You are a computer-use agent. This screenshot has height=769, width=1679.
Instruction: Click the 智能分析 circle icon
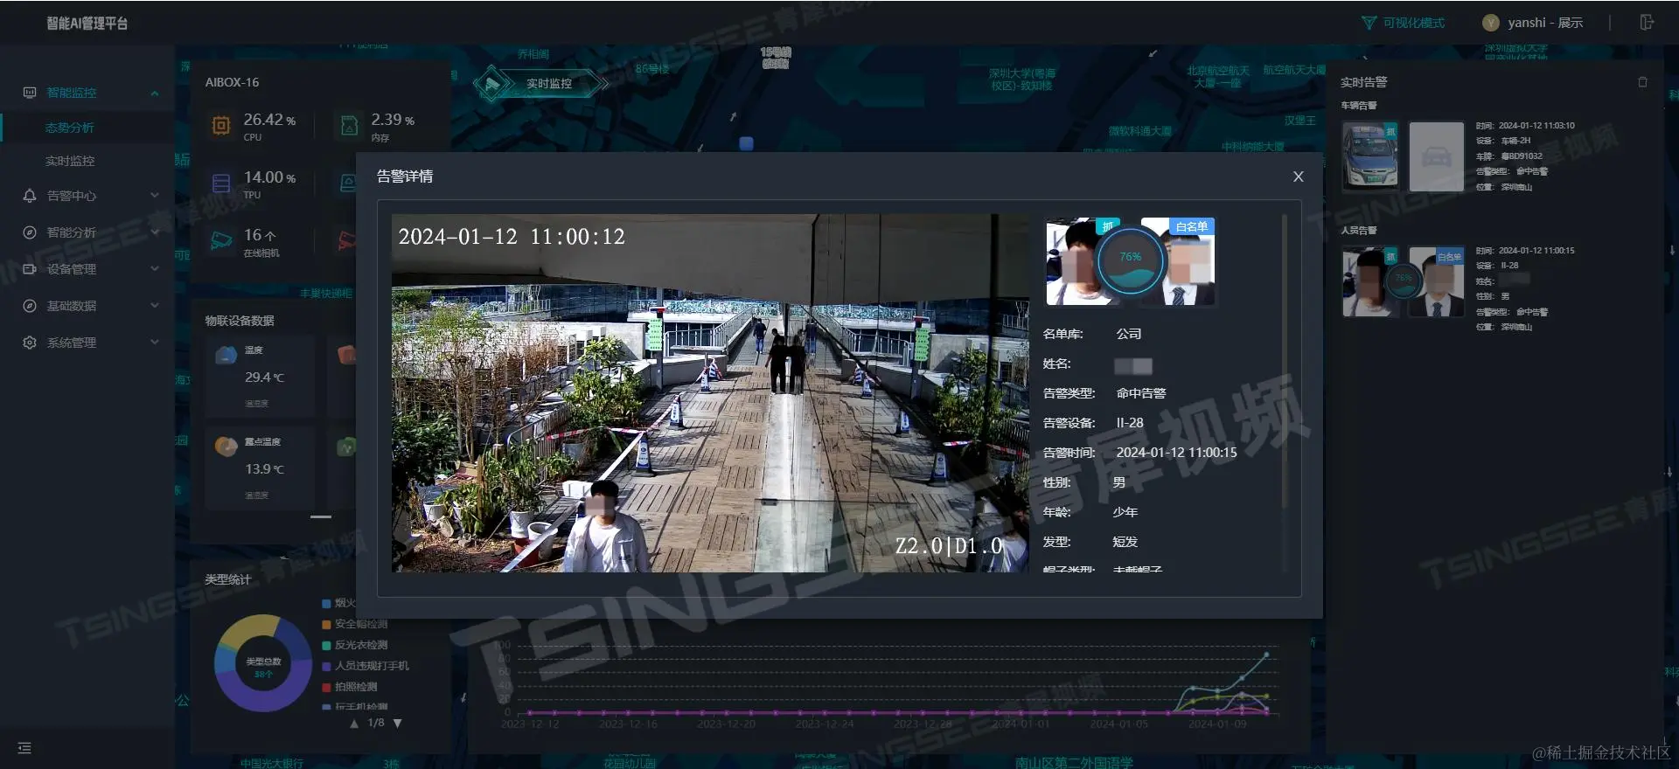(30, 232)
